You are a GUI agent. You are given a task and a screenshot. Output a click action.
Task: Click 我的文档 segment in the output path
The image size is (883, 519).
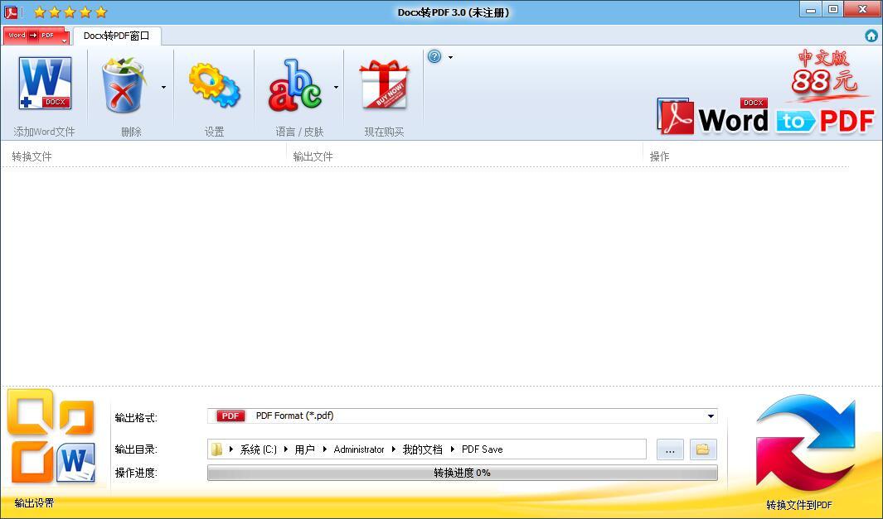[422, 449]
